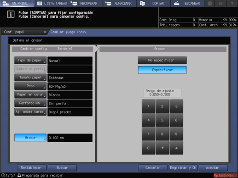Viewport: 238px width, 178px height.
Task: Click the Restablecer button
Action: 32,168
